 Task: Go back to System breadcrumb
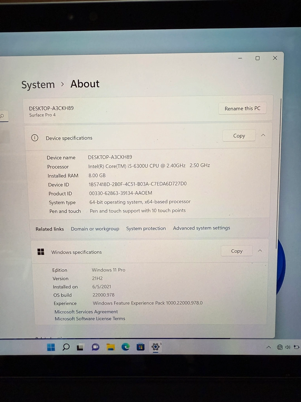pyautogui.click(x=38, y=85)
